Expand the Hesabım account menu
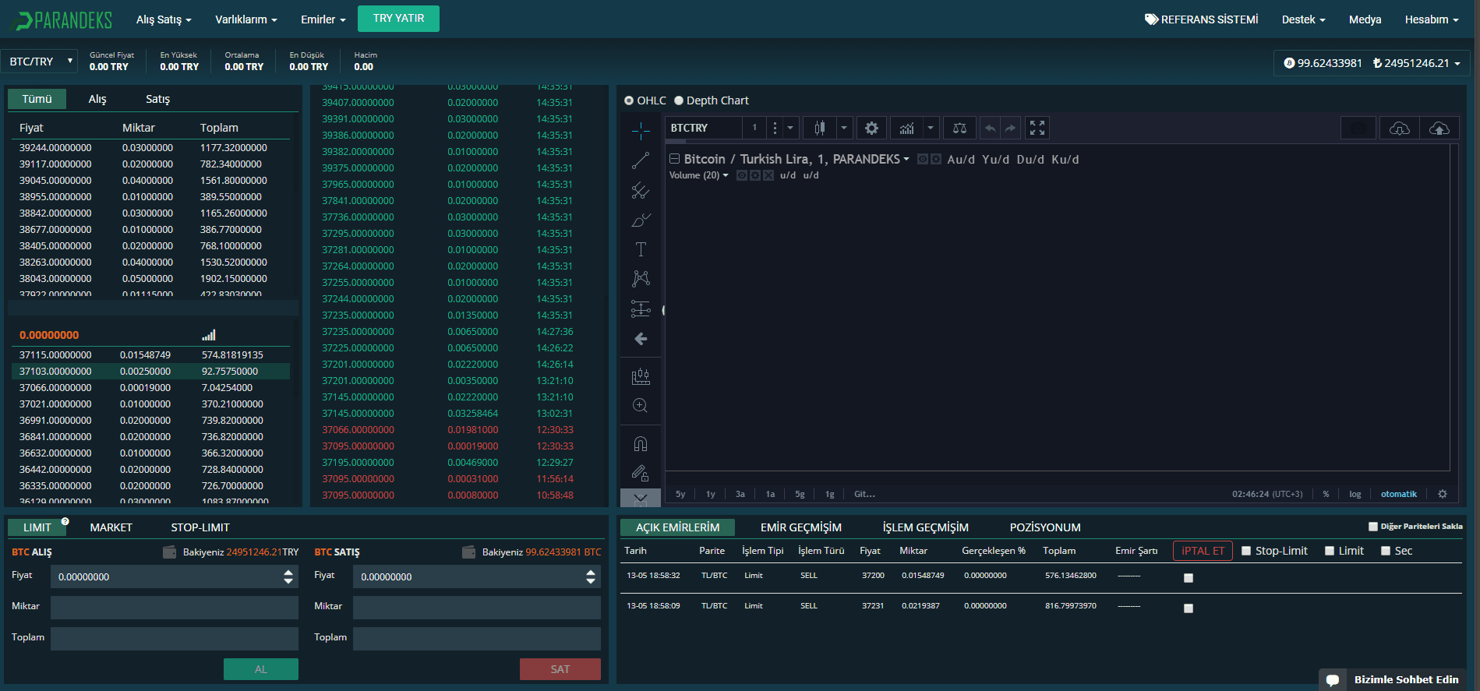This screenshot has width=1480, height=691. pyautogui.click(x=1431, y=19)
